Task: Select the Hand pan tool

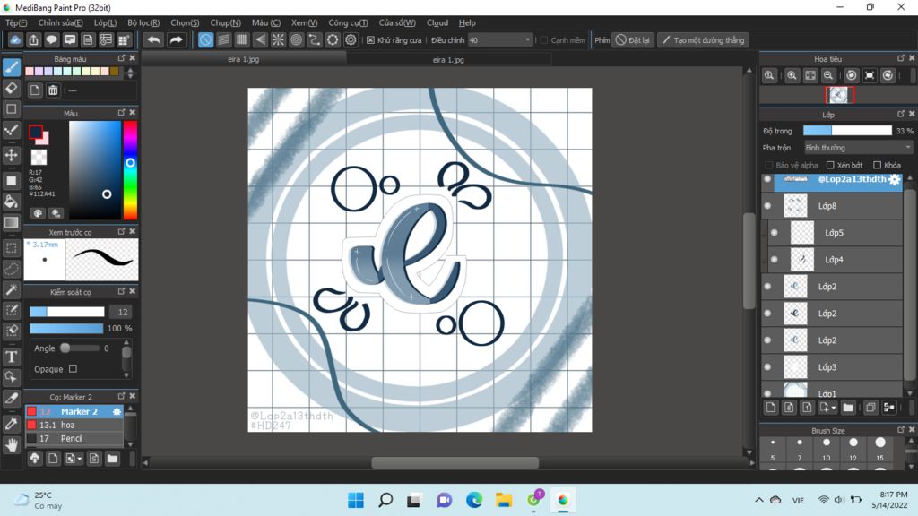Action: coord(11,444)
